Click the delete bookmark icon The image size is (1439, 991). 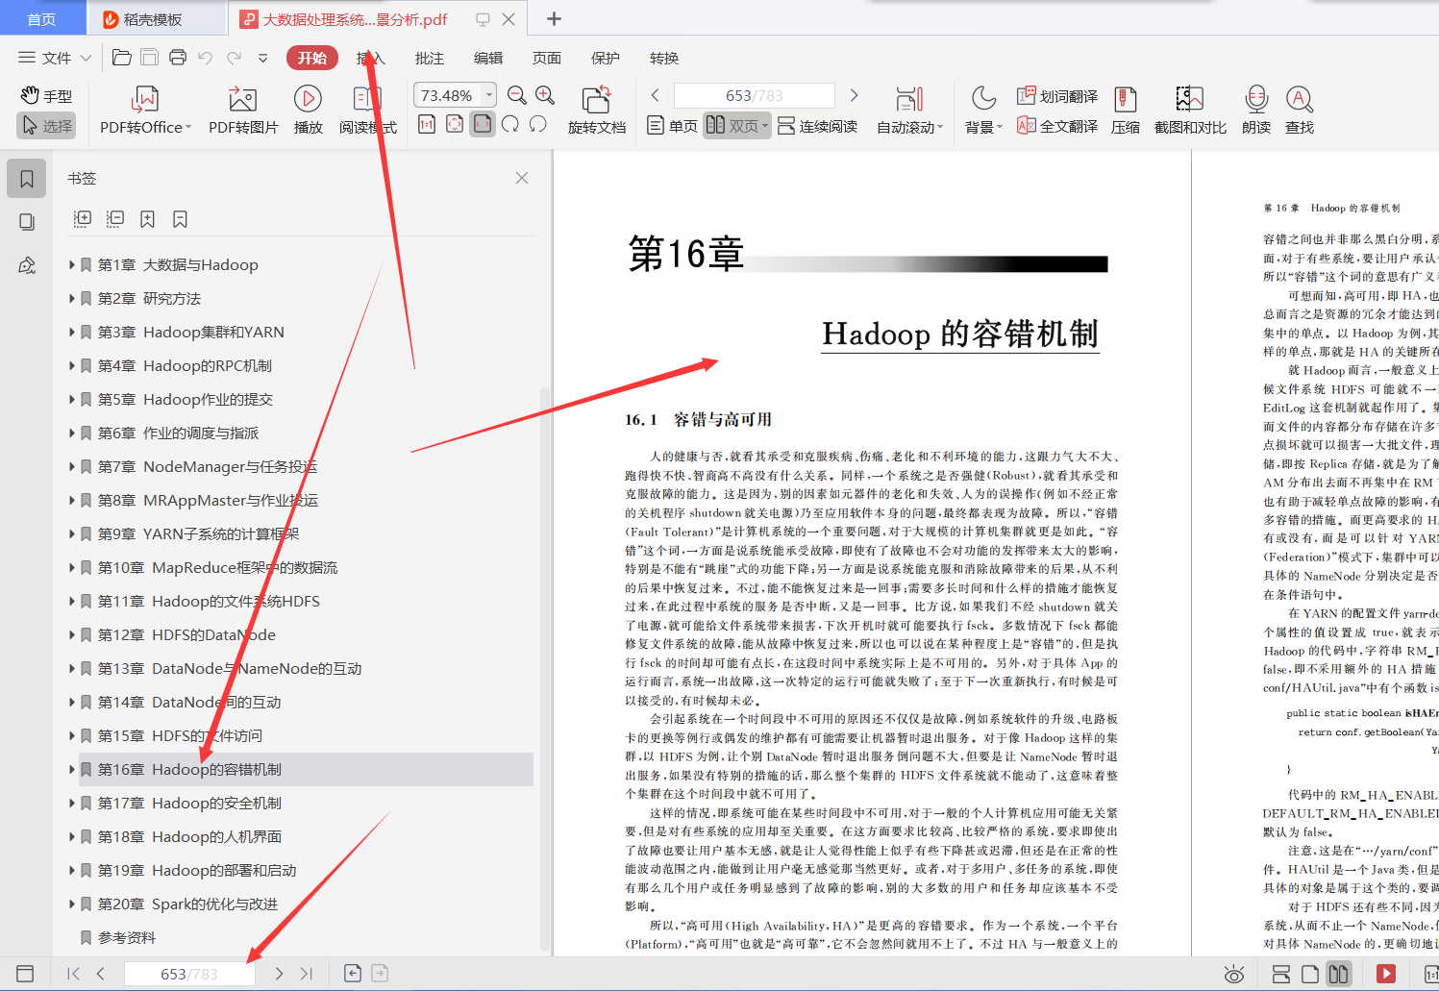[180, 219]
